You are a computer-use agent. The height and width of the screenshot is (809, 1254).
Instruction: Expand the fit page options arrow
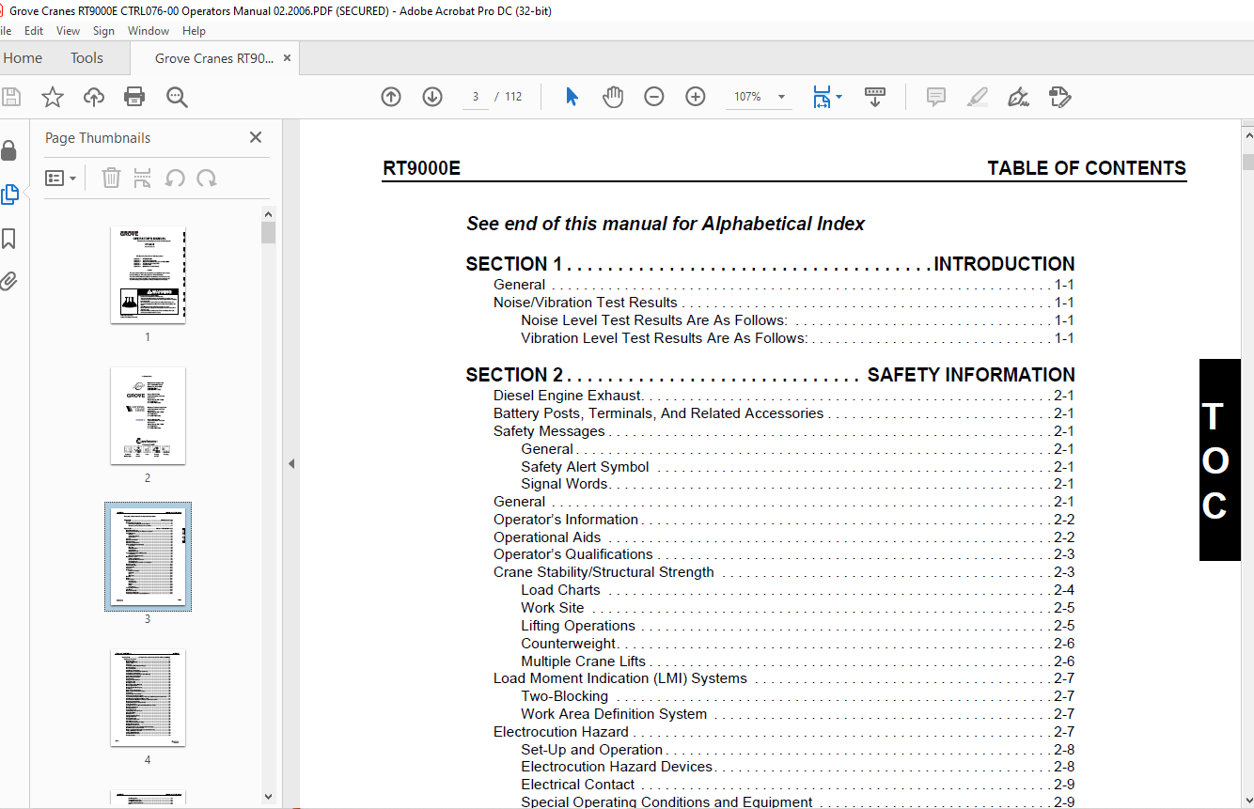839,97
